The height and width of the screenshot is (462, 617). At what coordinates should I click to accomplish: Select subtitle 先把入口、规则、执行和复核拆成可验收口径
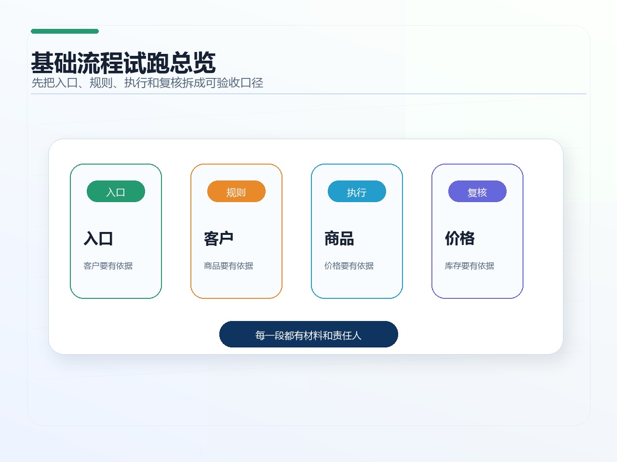[148, 83]
